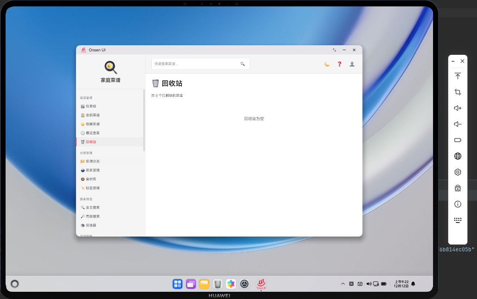Open 菜系管理 cuisine management
This screenshot has width=477, height=299.
click(x=92, y=170)
